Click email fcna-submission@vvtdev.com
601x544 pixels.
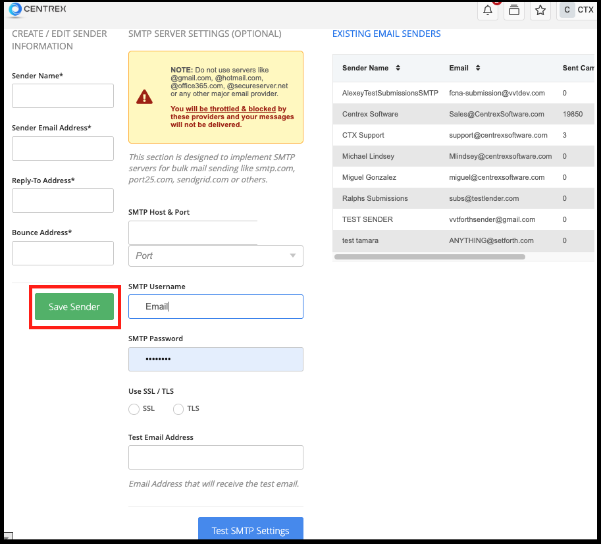point(497,93)
